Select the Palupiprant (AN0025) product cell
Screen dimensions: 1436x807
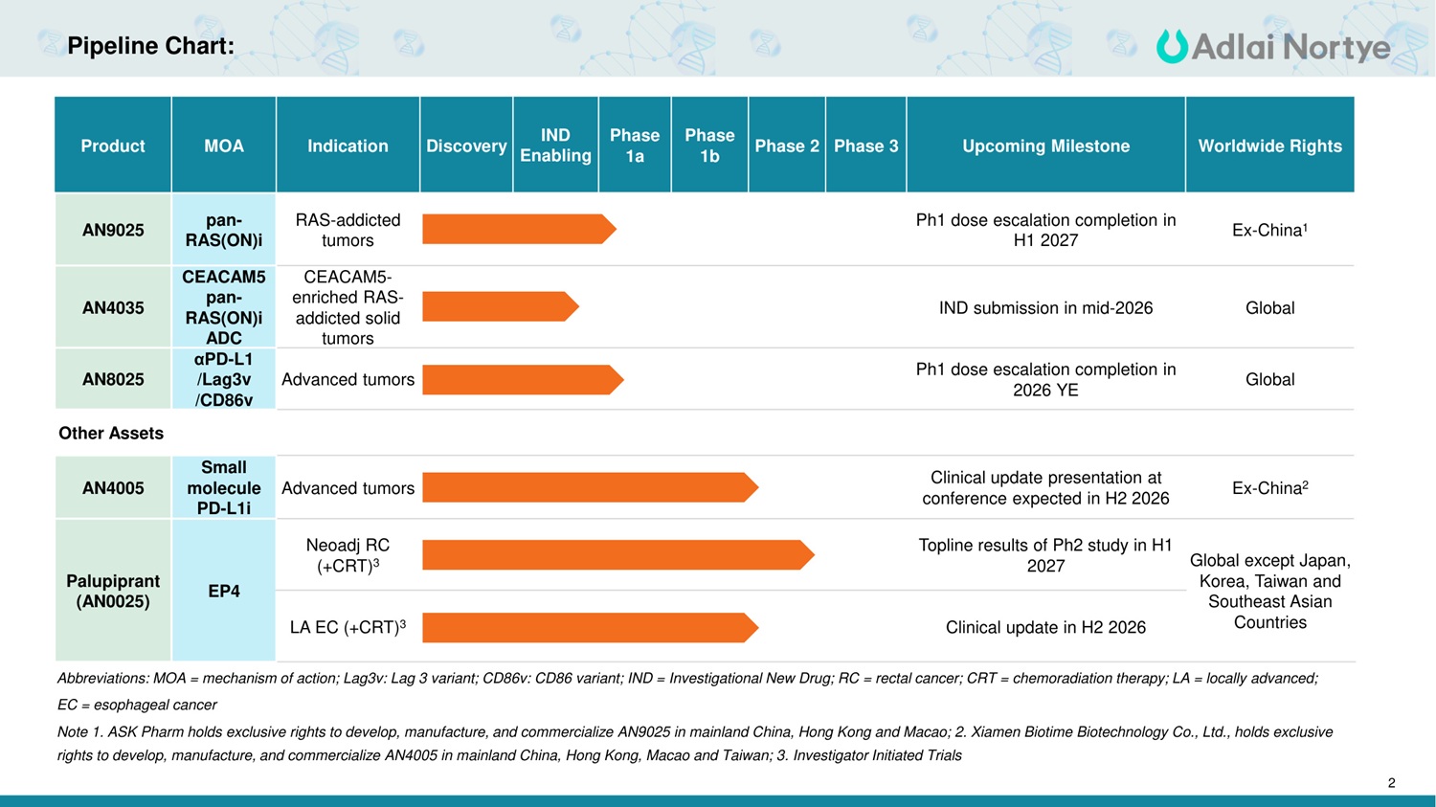coord(113,591)
